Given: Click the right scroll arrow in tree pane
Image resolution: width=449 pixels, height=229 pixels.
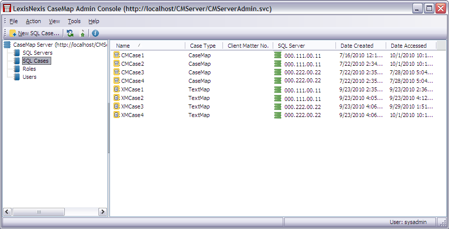Looking at the screenshot, I should 102,212.
